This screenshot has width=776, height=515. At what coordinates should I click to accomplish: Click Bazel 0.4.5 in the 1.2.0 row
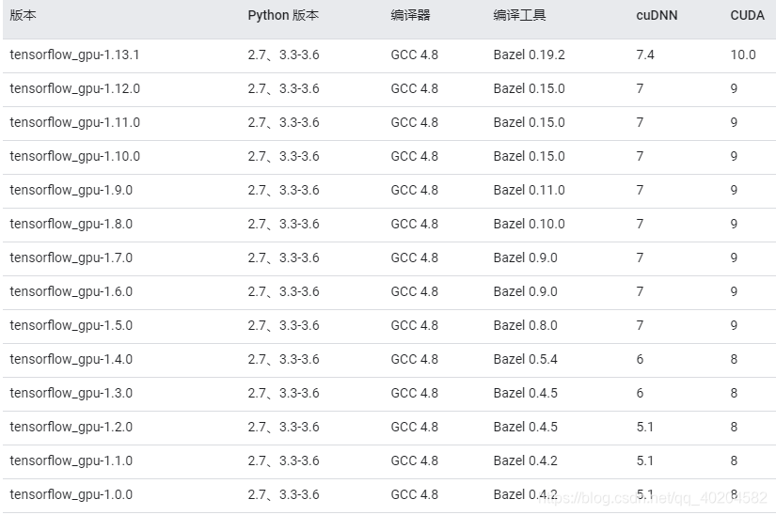click(525, 427)
